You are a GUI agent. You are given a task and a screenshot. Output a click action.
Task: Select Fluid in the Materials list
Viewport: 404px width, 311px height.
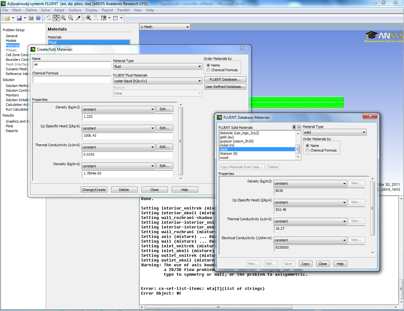[89, 43]
